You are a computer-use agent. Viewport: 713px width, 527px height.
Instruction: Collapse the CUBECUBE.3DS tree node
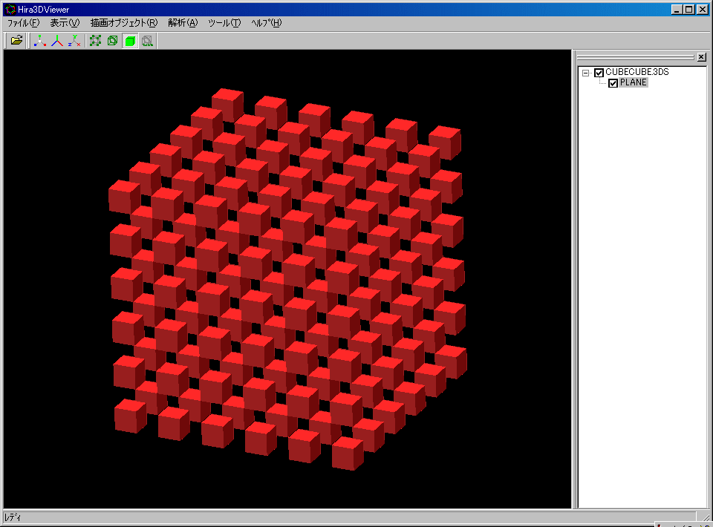586,73
